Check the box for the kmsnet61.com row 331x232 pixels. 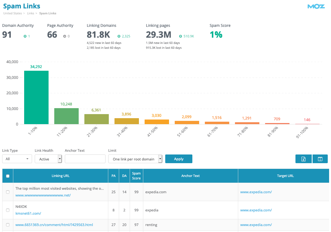[x=8, y=210]
